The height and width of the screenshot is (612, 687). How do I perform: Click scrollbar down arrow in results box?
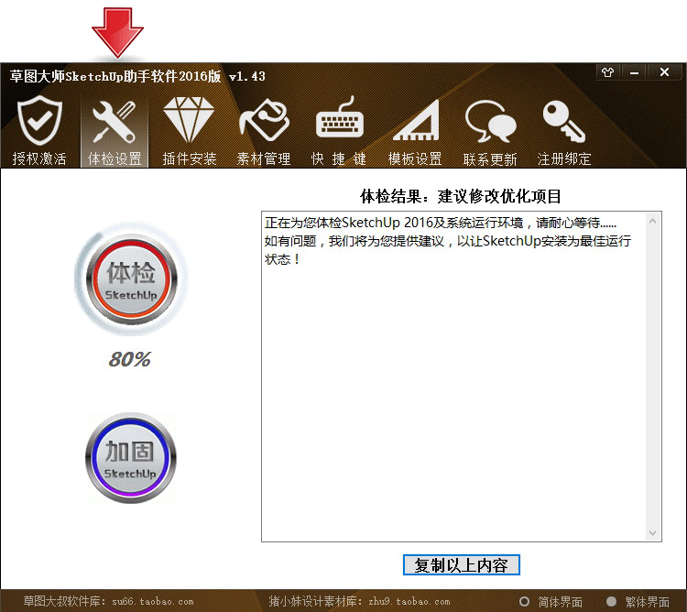652,532
